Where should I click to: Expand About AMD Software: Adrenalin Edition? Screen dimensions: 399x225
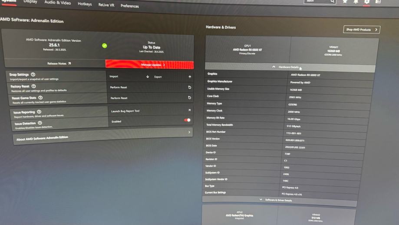pyautogui.click(x=103, y=136)
